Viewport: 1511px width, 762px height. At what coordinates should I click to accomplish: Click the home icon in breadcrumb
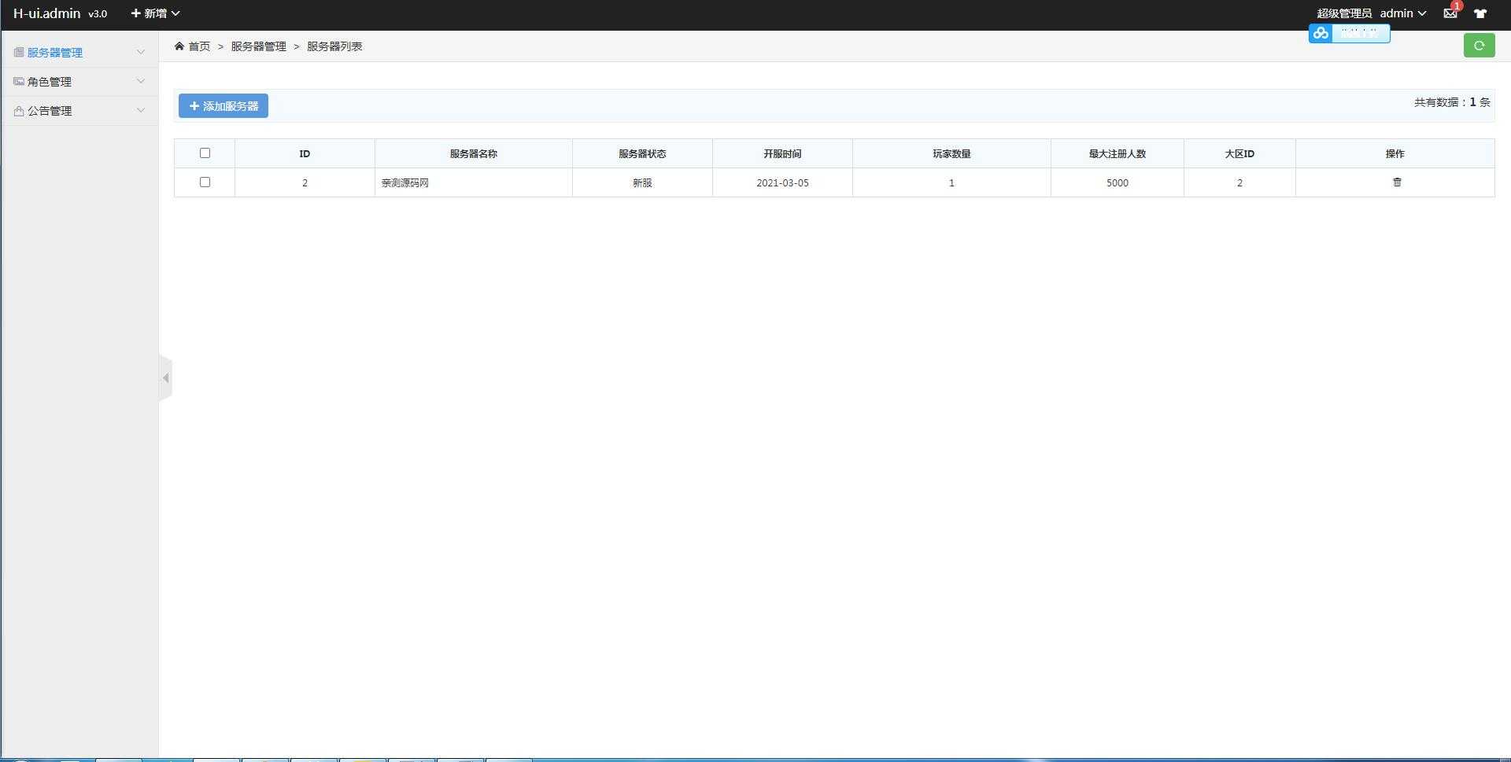coord(179,46)
